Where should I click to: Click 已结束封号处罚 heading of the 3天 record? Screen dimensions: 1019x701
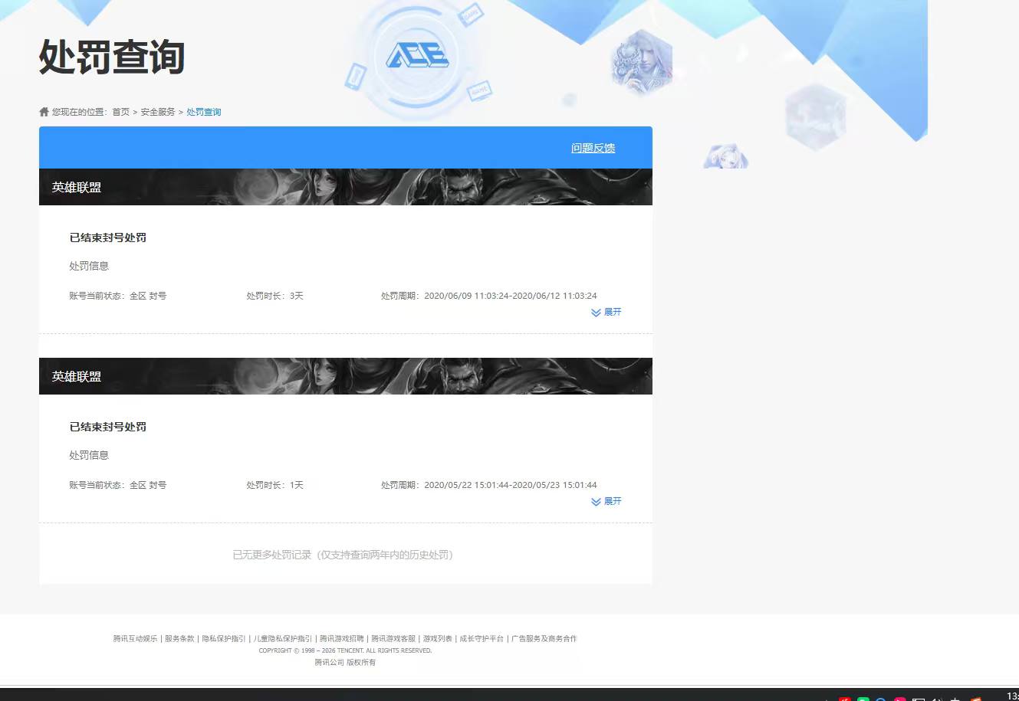coord(108,237)
